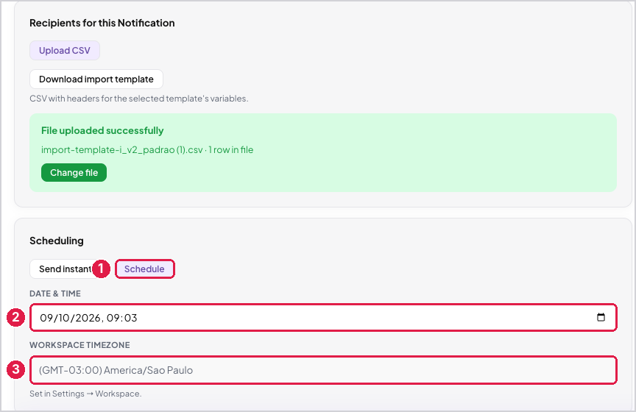The width and height of the screenshot is (636, 412).
Task: Download the import template
Action: (x=96, y=79)
